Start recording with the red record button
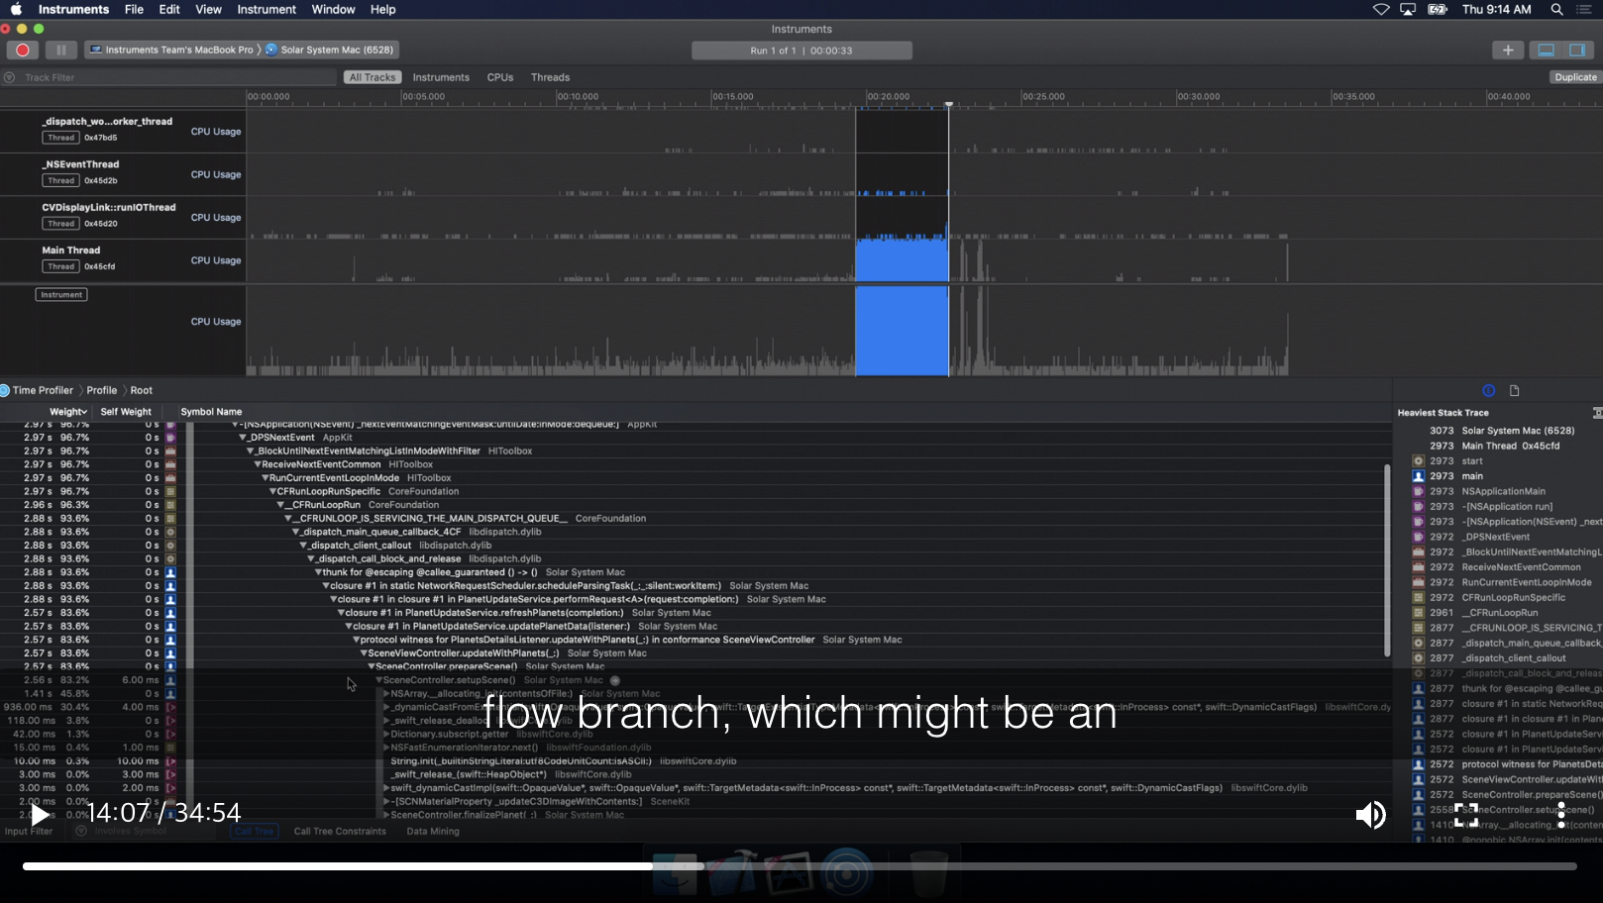 [x=22, y=50]
